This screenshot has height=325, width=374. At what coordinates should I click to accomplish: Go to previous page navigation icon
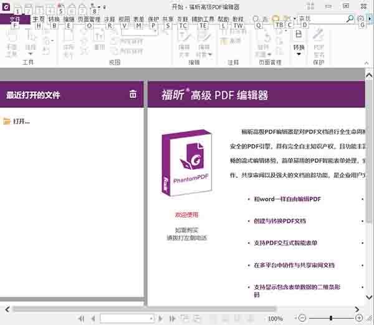pos(93,318)
